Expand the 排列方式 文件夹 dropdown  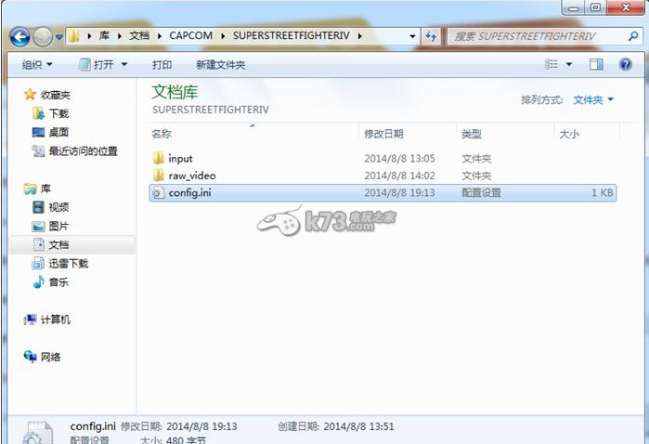[x=593, y=99]
